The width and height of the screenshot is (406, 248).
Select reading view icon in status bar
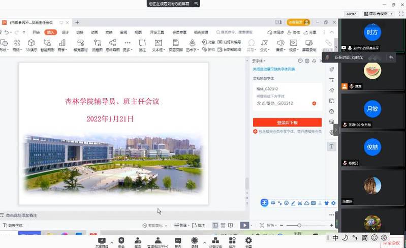coord(231,225)
